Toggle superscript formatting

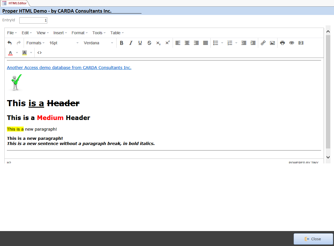tap(168, 43)
